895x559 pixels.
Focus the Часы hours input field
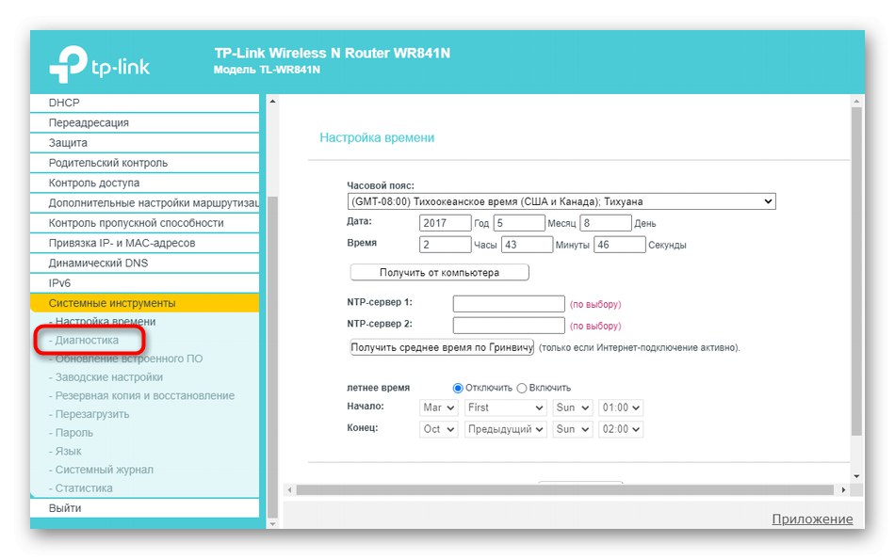click(x=446, y=245)
